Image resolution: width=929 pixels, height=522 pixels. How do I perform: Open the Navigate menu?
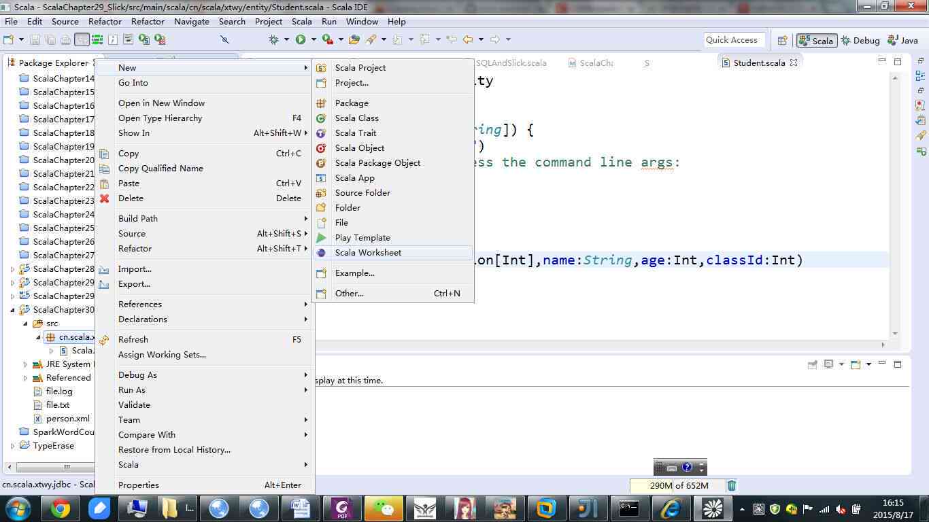point(192,21)
